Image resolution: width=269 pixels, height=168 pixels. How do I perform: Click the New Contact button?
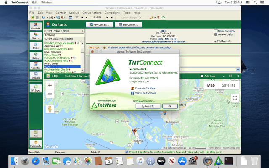click(x=100, y=24)
